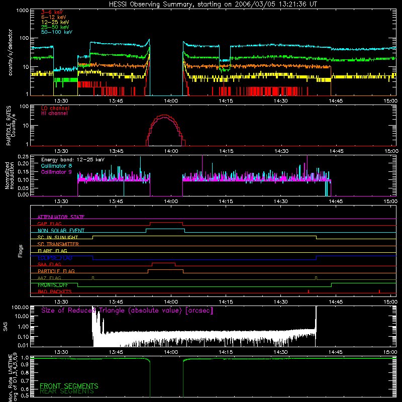402x402 pixels.
Task: Click the ECLIPSE_FLAG label
Action: [x=55, y=258]
